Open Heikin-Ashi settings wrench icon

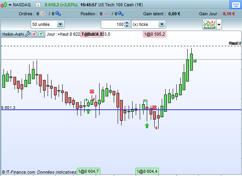click(28, 34)
